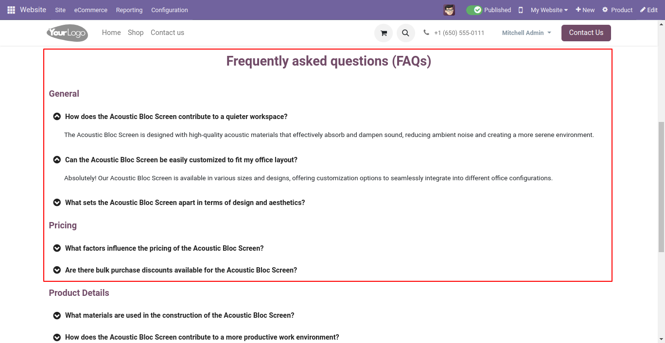Click the Pricing section heading
665x343 pixels.
coord(63,225)
